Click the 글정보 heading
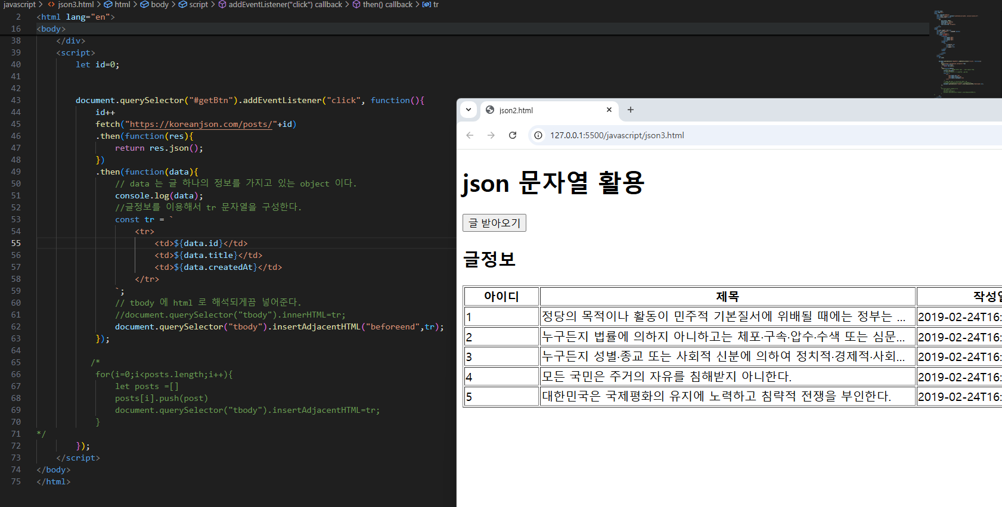 489,259
